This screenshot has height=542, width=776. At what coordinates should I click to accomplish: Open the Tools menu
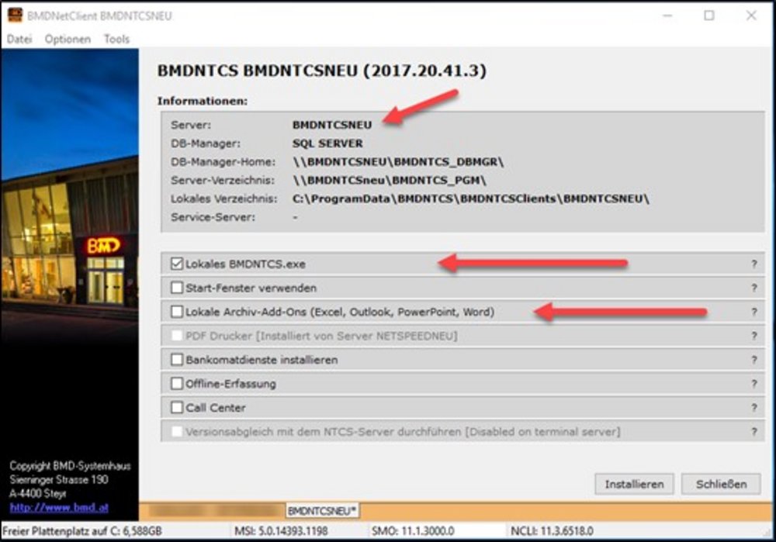point(117,39)
